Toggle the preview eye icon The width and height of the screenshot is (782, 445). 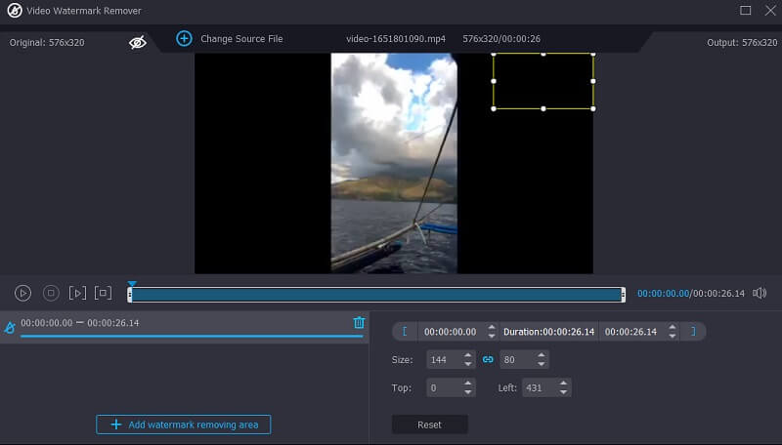coord(138,42)
